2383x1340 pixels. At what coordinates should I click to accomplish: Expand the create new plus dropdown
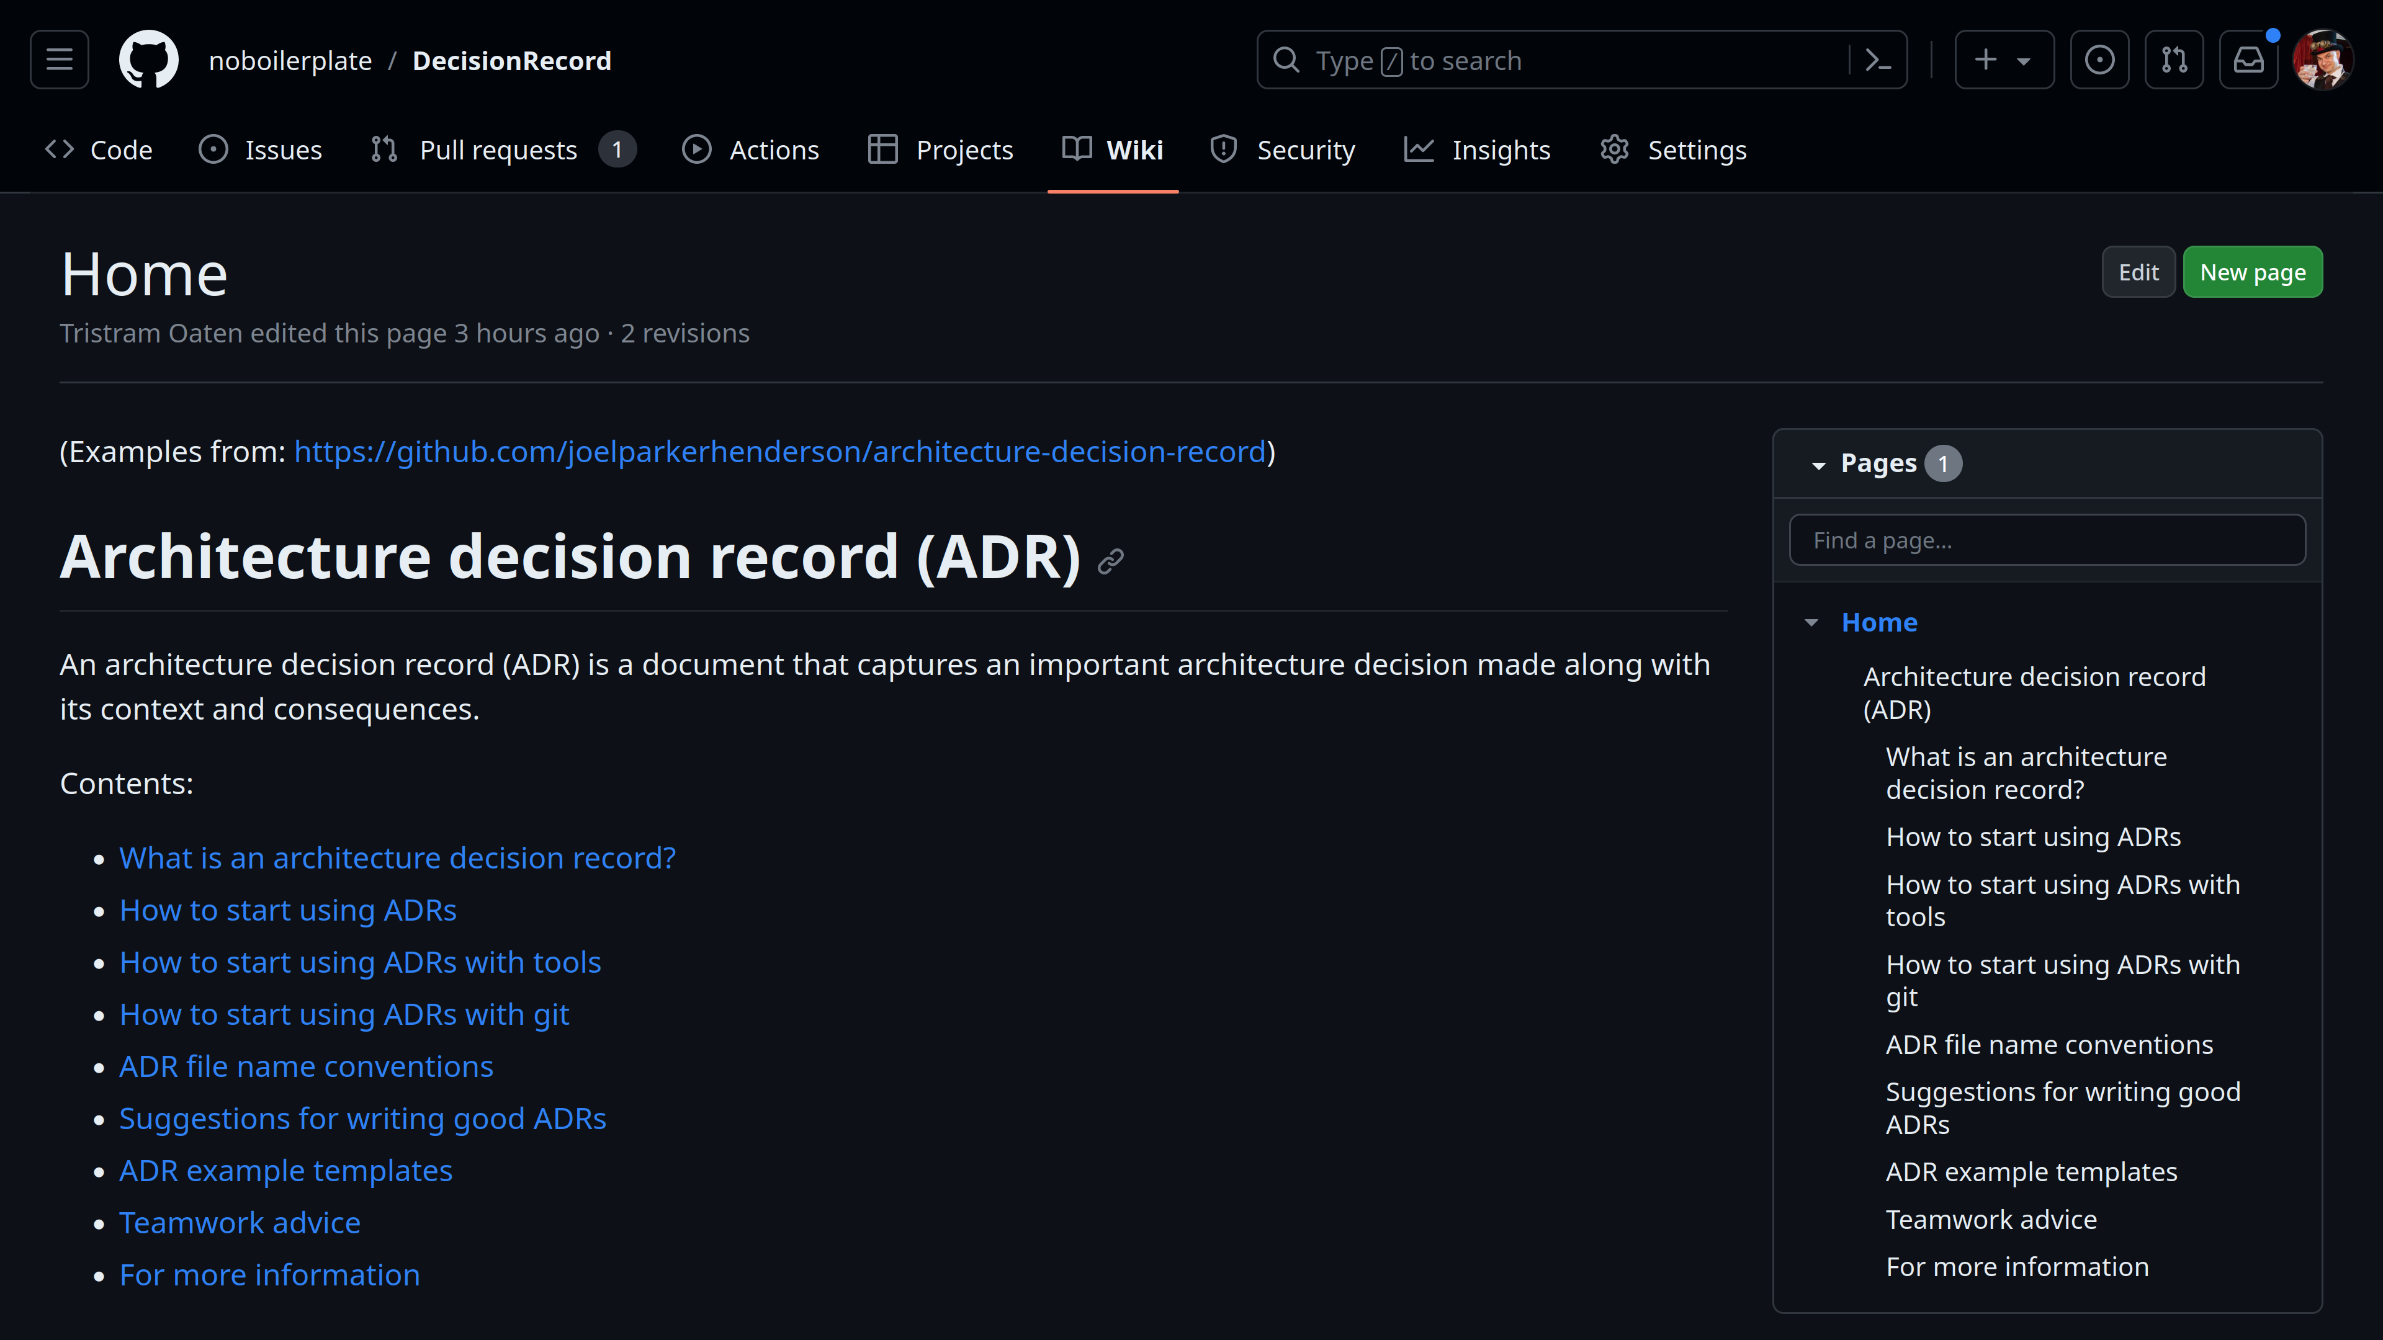pyautogui.click(x=2004, y=60)
